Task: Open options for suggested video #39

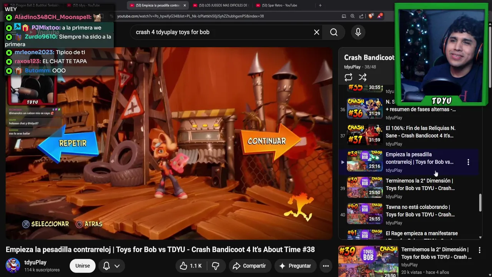Action: click(x=479, y=250)
